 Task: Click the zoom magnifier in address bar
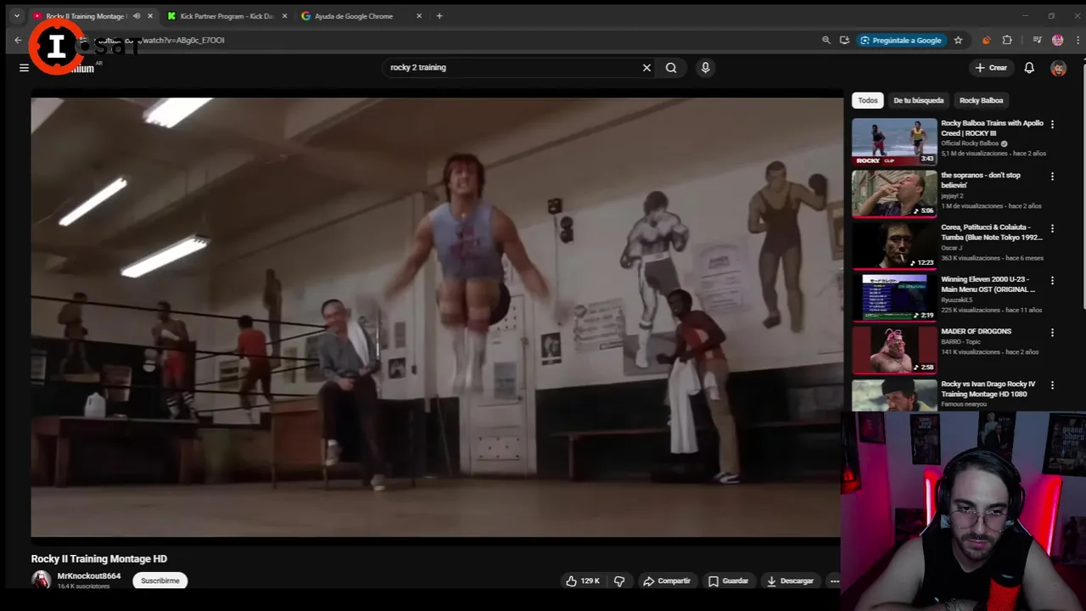tap(826, 40)
